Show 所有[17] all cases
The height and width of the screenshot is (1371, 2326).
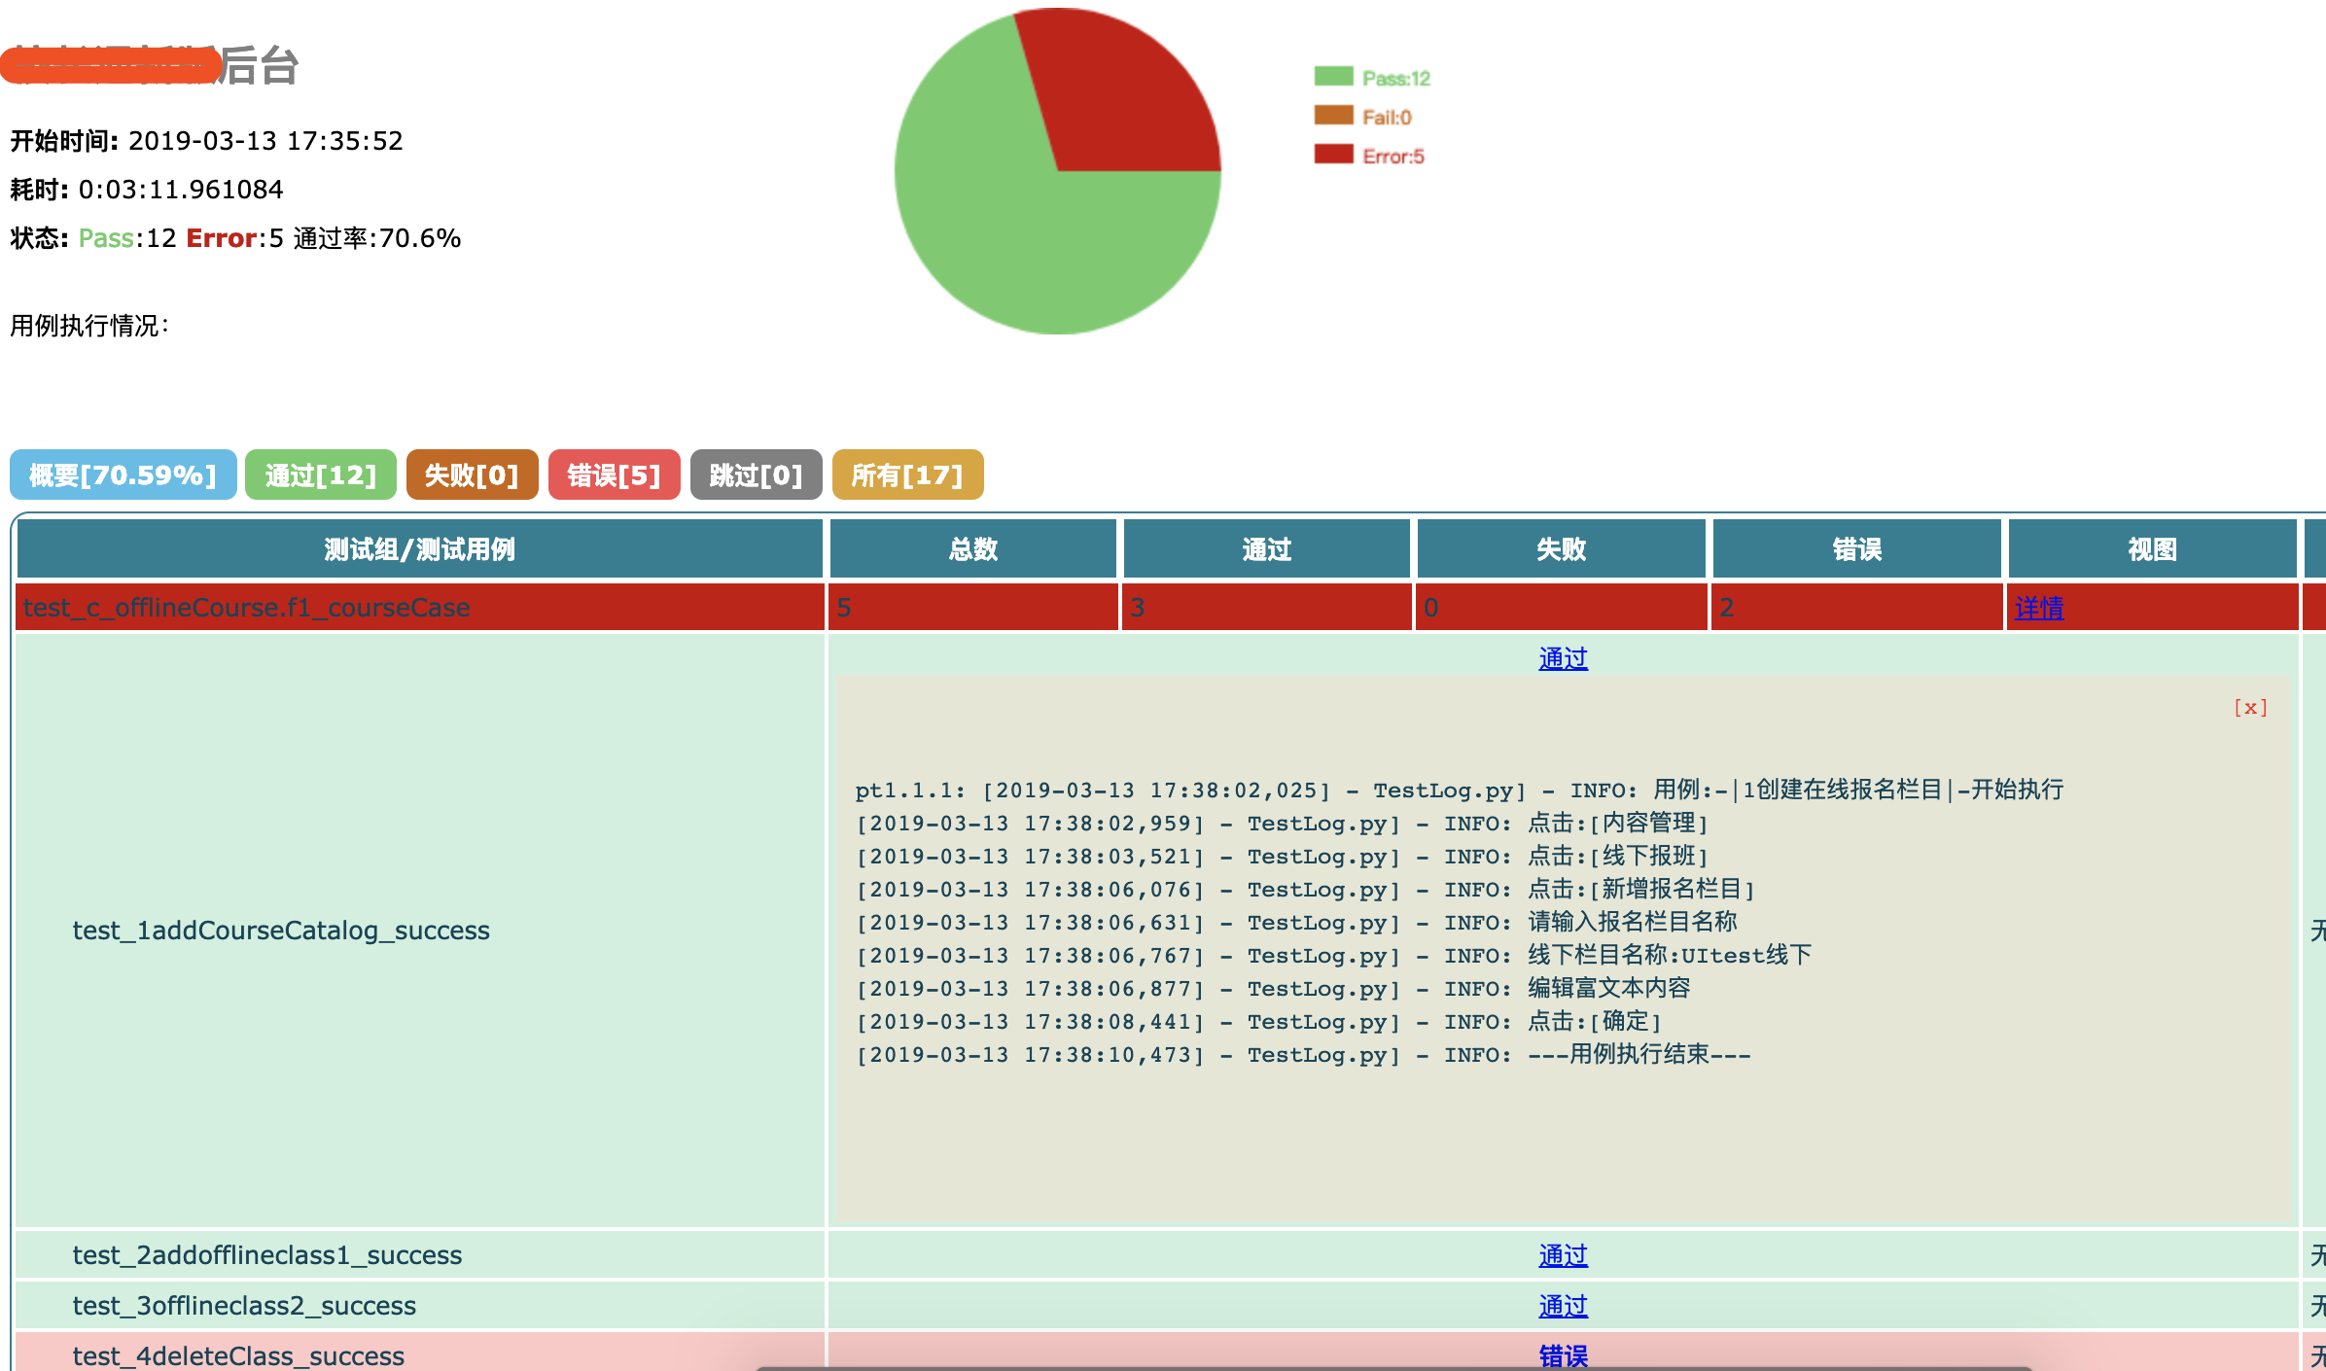click(907, 475)
